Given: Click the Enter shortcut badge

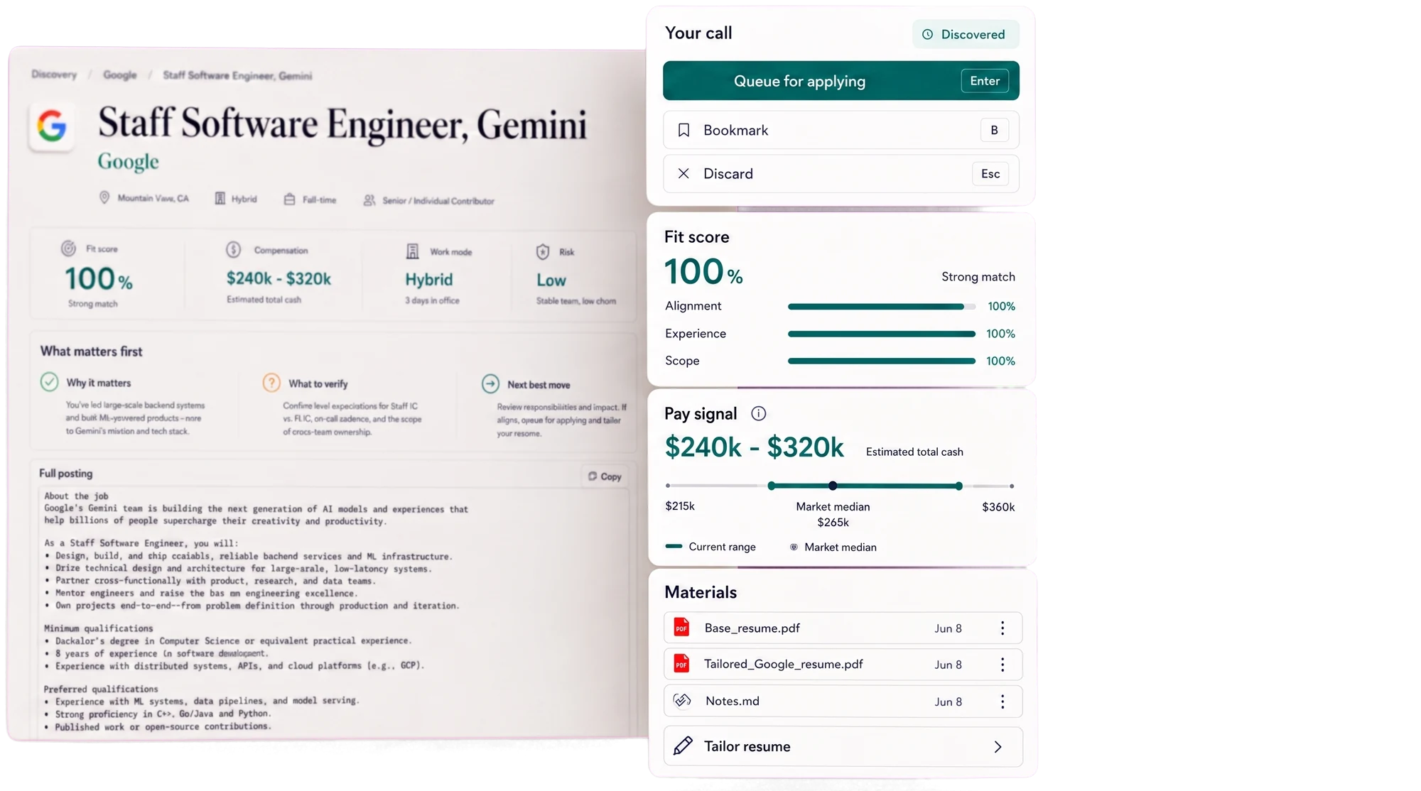Looking at the screenshot, I should click(985, 81).
